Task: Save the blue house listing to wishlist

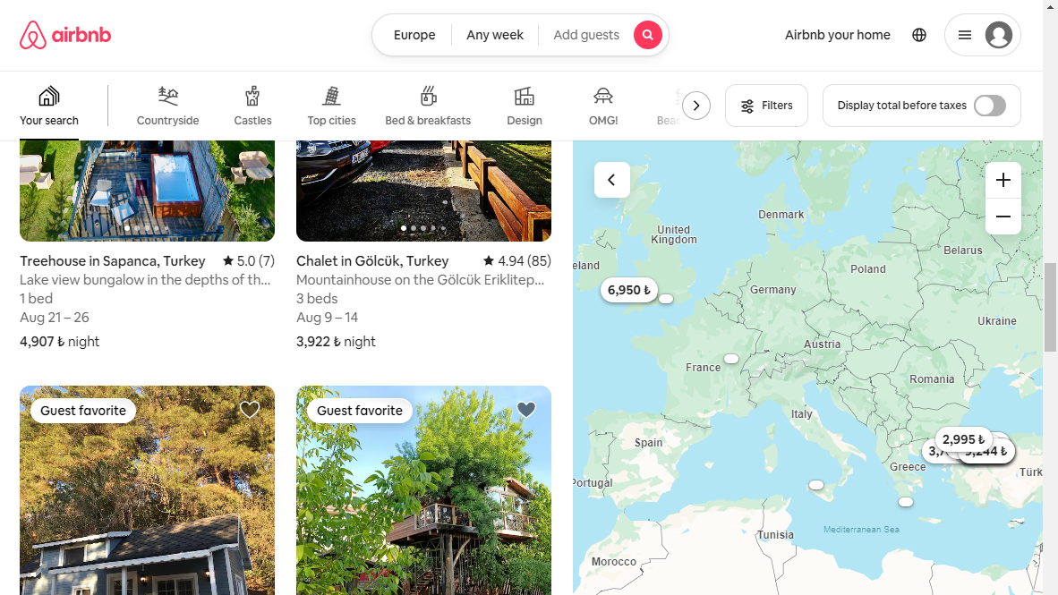Action: pos(250,410)
